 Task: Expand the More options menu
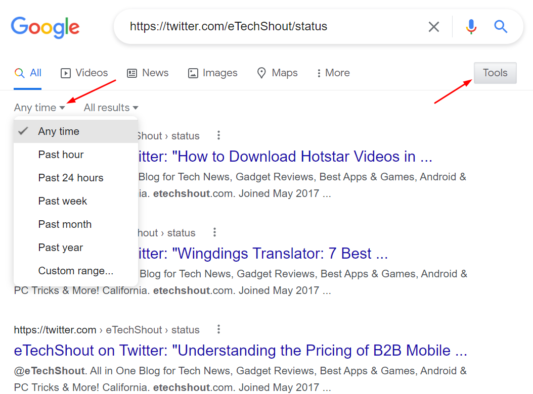pyautogui.click(x=333, y=73)
